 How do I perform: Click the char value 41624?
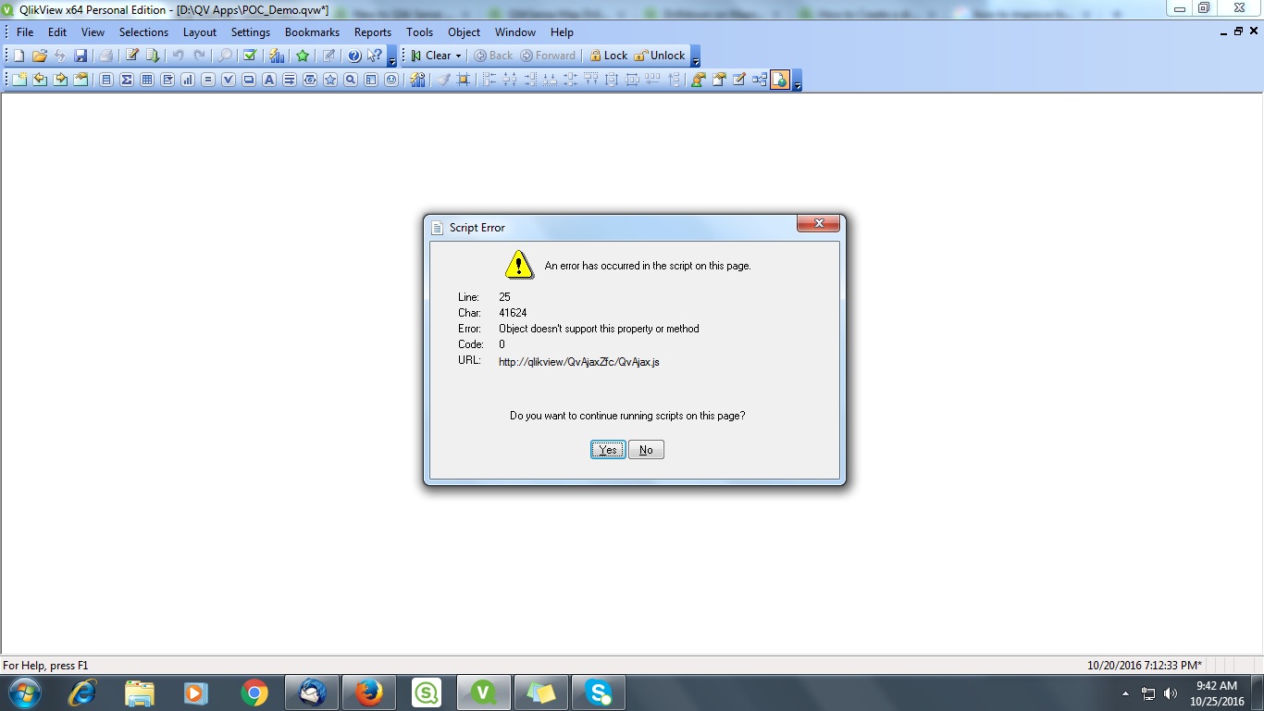coord(513,313)
